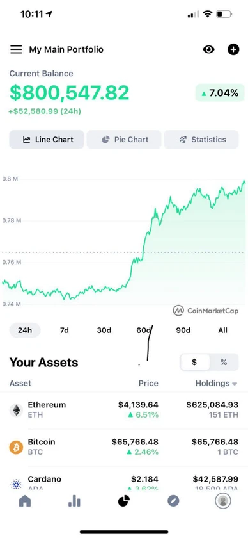Tap the add asset plus icon
Image resolution: width=248 pixels, height=538 pixels.
tap(233, 49)
